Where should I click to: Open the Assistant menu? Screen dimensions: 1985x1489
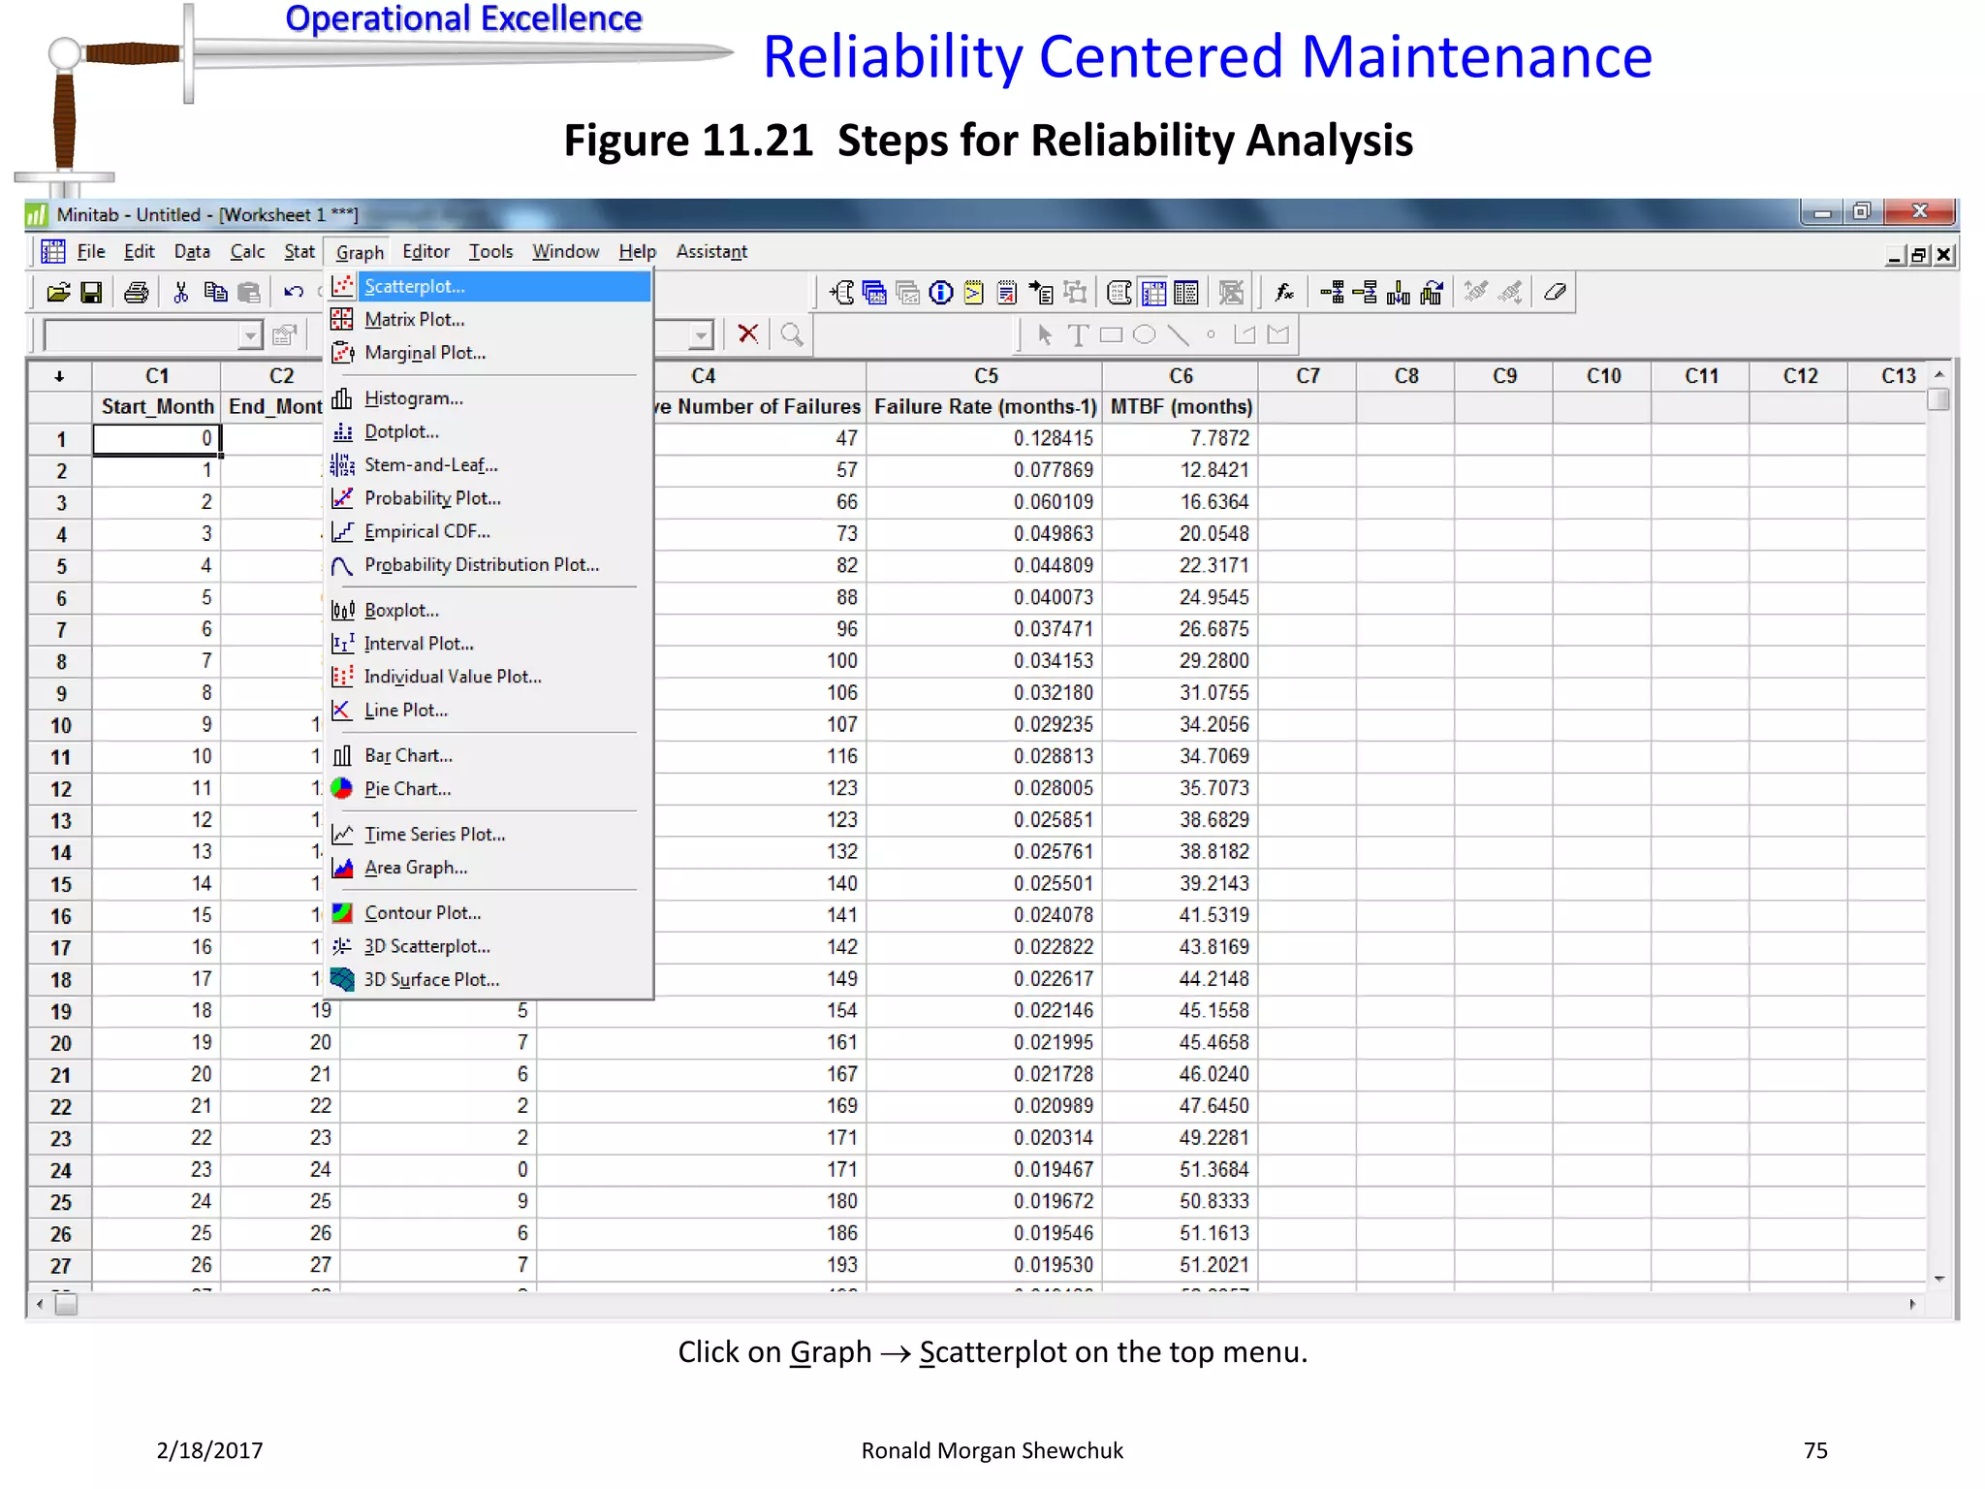711,251
